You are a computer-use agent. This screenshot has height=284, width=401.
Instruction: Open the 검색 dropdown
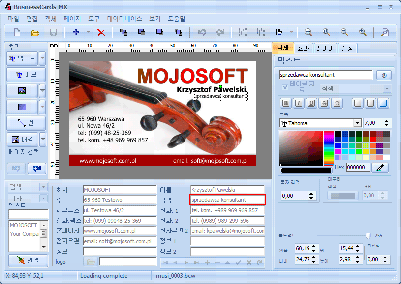coord(43,187)
